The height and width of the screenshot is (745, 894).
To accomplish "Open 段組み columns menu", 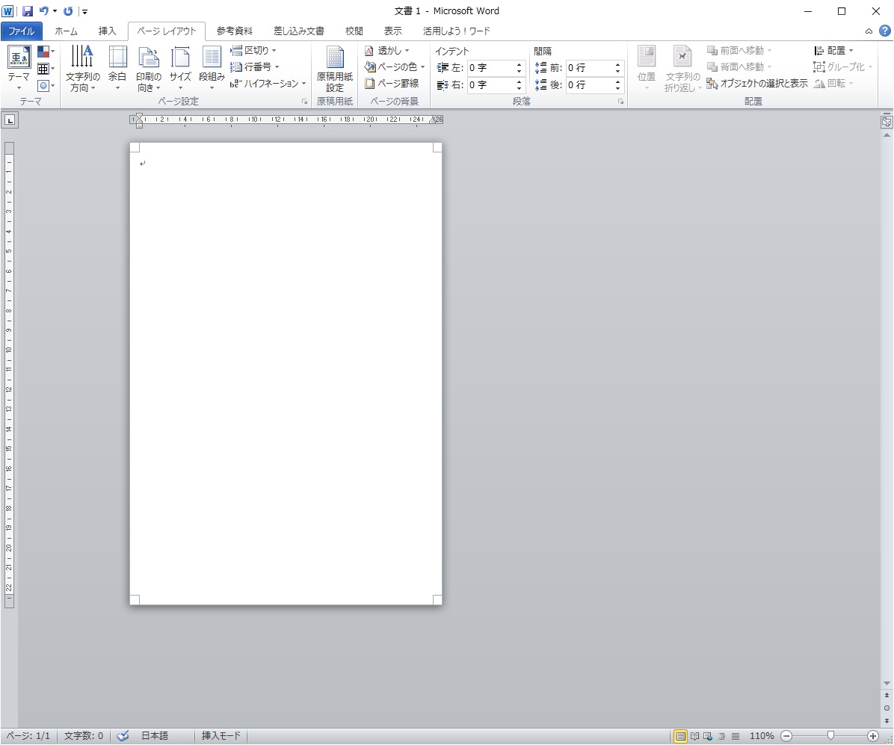I will 212,68.
